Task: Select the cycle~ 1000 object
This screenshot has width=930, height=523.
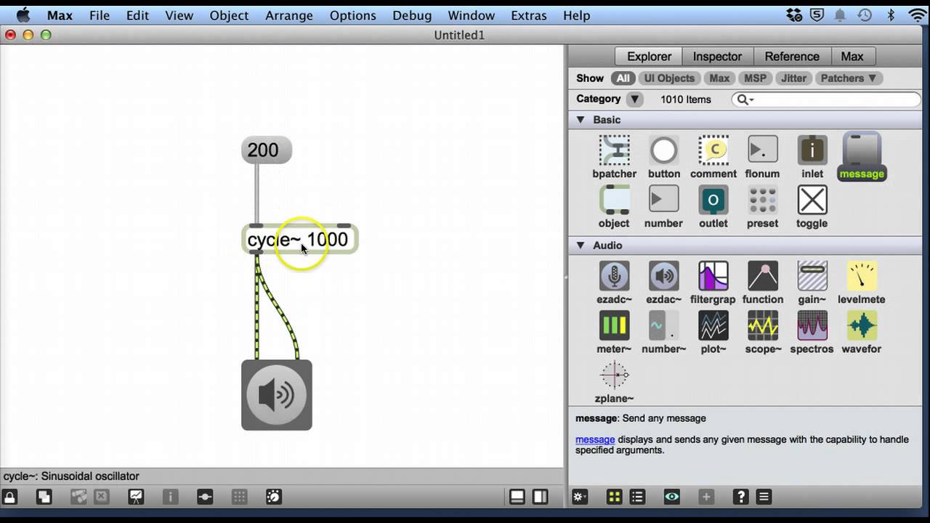Action: point(299,240)
